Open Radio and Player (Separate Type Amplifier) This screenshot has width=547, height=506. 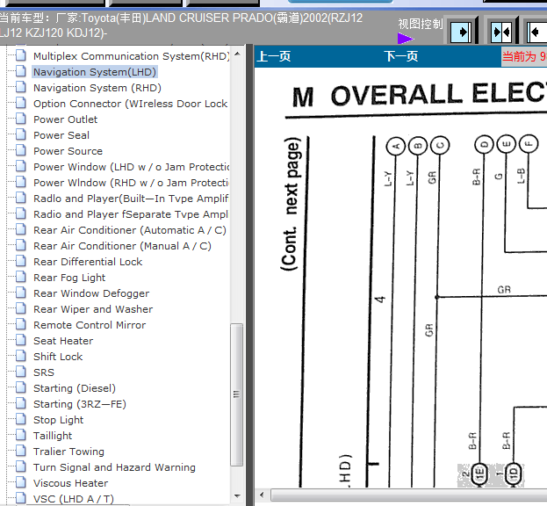[x=131, y=214]
